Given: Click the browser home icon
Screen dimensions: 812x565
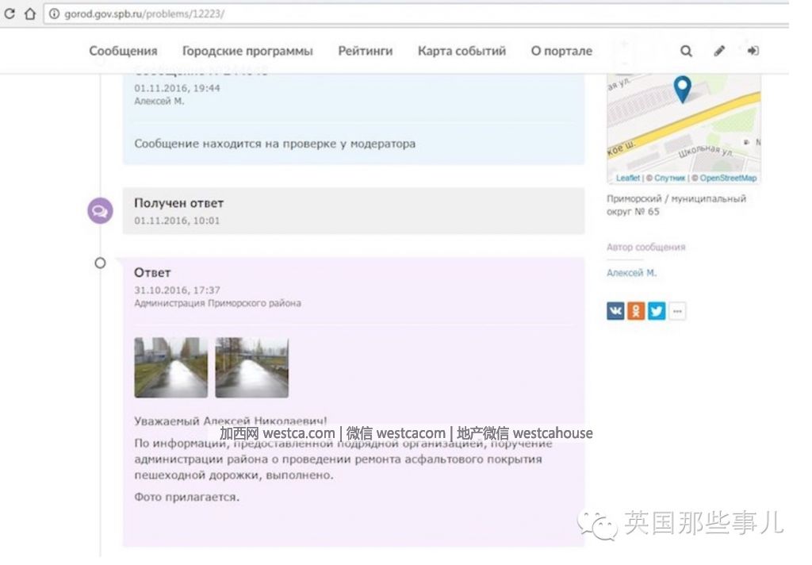Looking at the screenshot, I should pyautogui.click(x=30, y=14).
